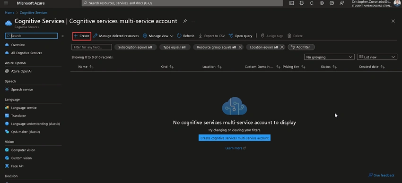Open the Cloud Shell icon in top bar
The width and height of the screenshot is (402, 183).
coord(291,3)
